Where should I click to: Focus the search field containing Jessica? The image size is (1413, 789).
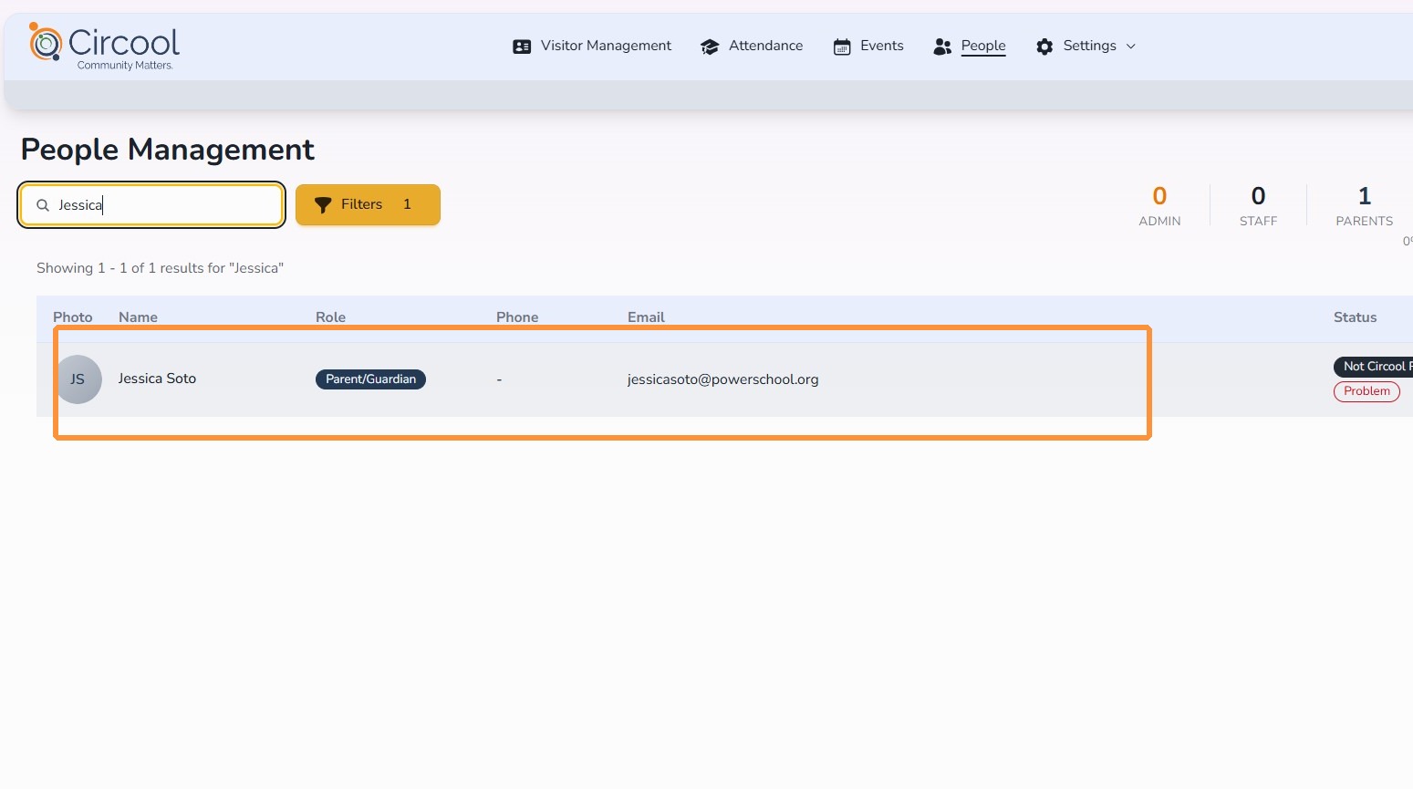click(x=152, y=204)
